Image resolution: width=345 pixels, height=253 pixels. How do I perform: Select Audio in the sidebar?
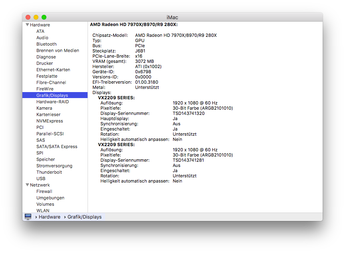[x=42, y=38]
